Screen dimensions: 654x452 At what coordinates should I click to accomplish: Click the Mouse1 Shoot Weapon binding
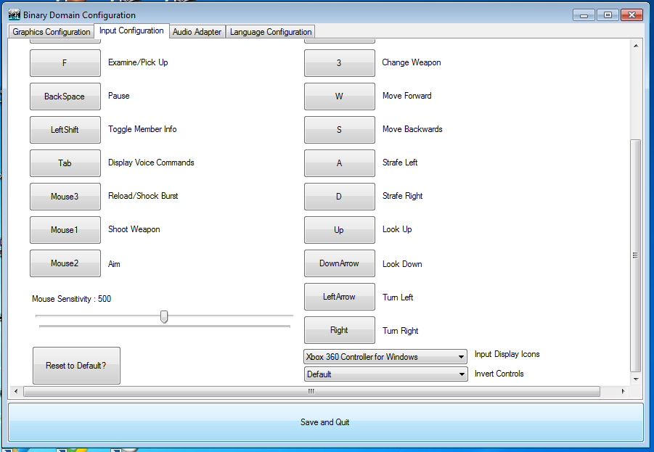(x=65, y=230)
